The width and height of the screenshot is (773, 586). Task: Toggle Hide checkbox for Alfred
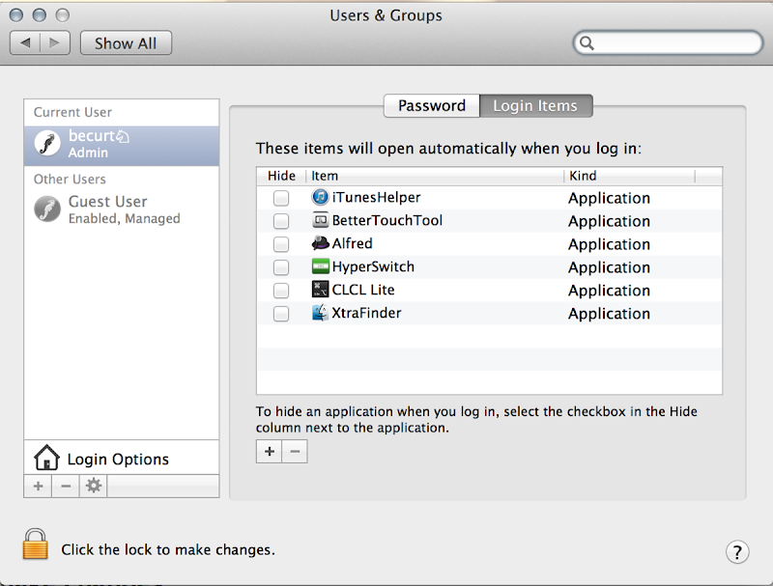pos(281,244)
